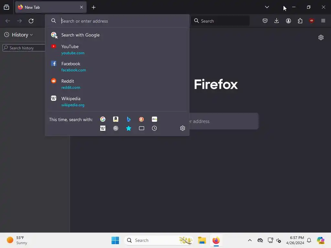Show hidden tray icons chevron
Viewport: 331px width, 248px height.
(x=250, y=240)
